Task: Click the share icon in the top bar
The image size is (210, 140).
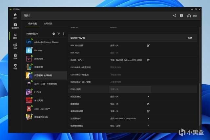Action: [174, 16]
